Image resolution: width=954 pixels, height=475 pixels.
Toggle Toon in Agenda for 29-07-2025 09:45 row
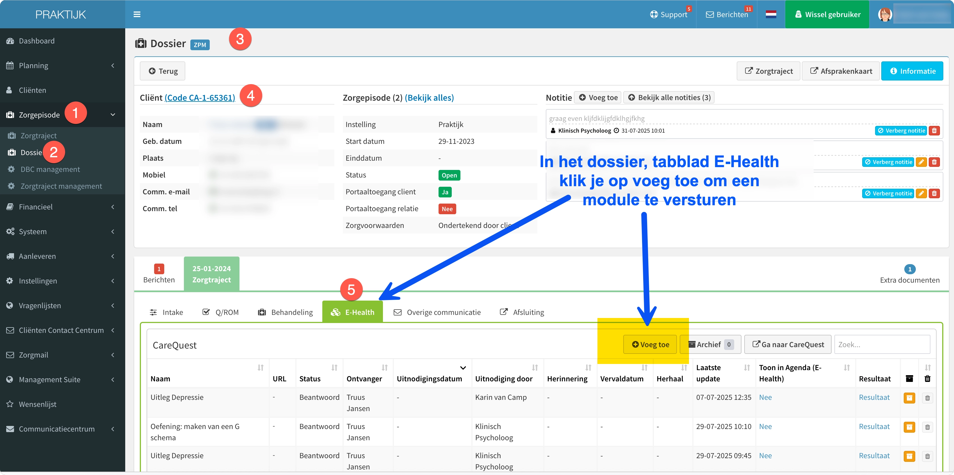tap(765, 456)
